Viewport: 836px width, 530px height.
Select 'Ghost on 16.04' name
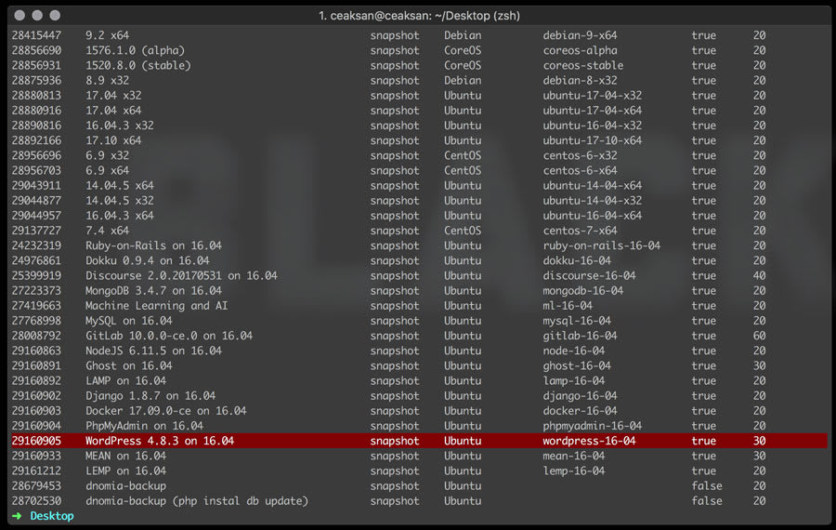pyautogui.click(x=129, y=365)
